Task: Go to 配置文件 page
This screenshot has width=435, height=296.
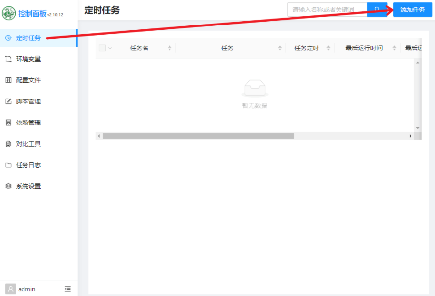Action: coord(39,80)
